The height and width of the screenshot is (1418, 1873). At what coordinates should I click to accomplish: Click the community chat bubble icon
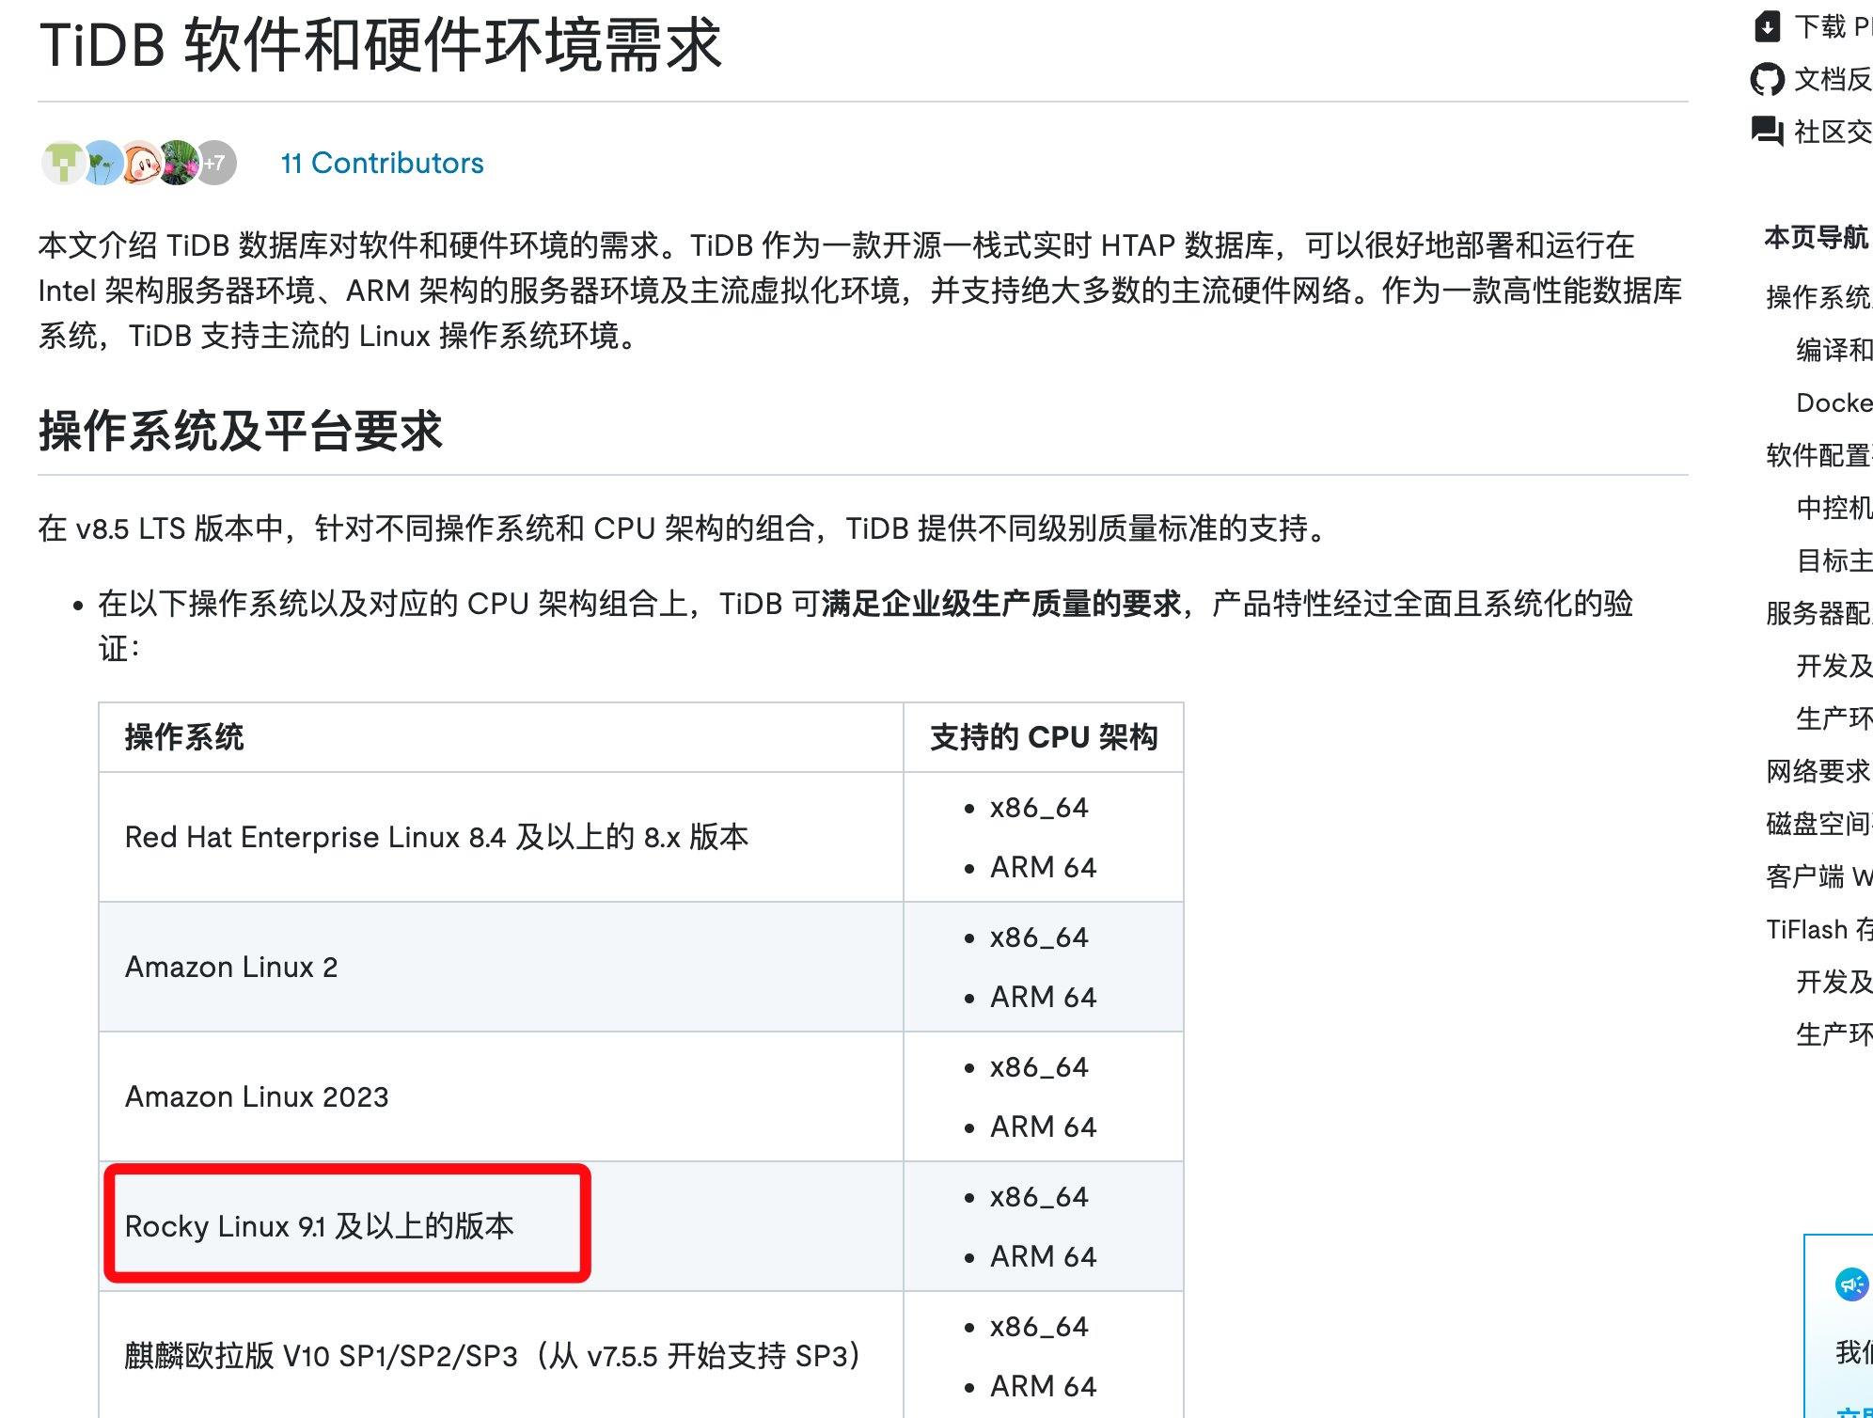[1767, 131]
